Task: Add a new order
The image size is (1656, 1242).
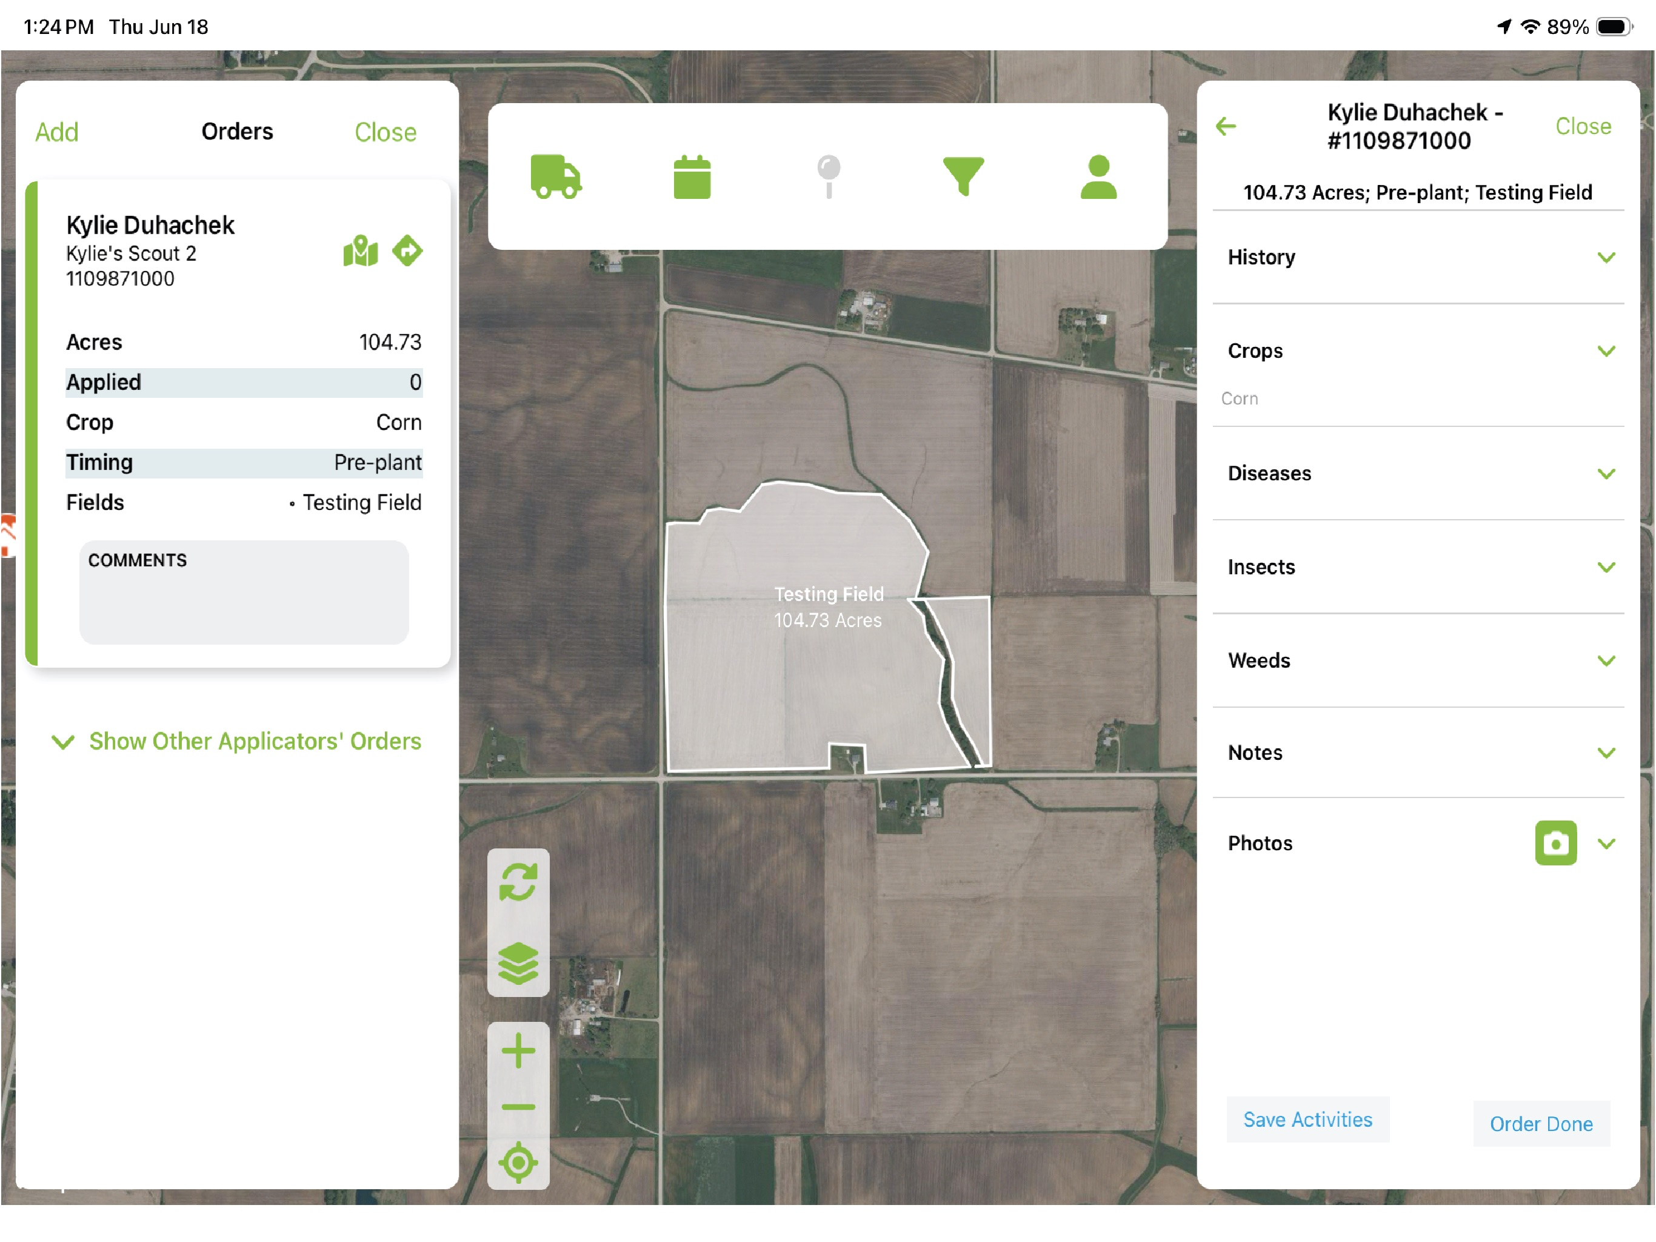Action: (x=57, y=132)
